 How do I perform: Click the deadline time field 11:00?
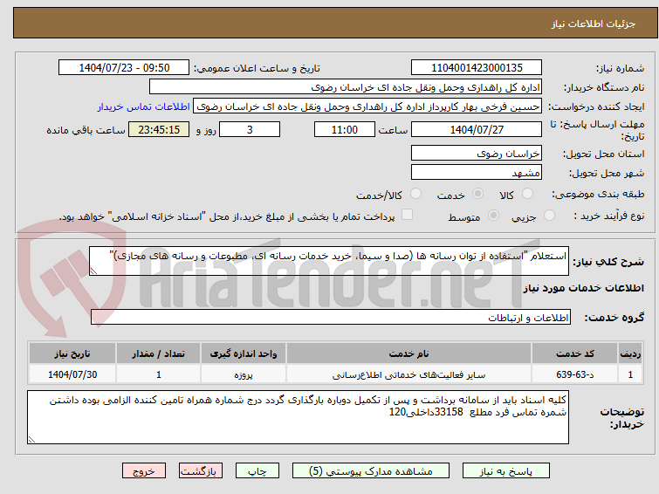[345, 129]
